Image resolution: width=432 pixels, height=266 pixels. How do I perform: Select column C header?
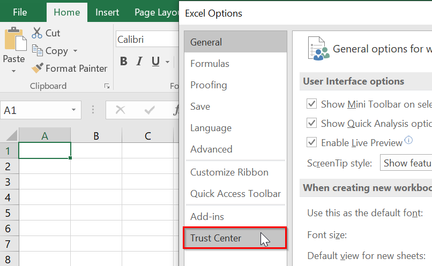148,135
